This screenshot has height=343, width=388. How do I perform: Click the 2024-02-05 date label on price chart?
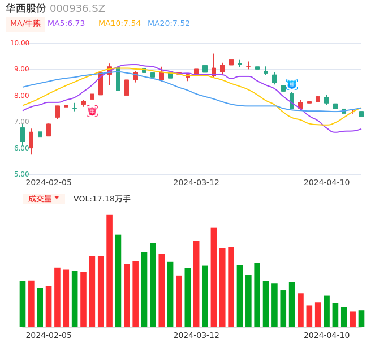[49, 182]
